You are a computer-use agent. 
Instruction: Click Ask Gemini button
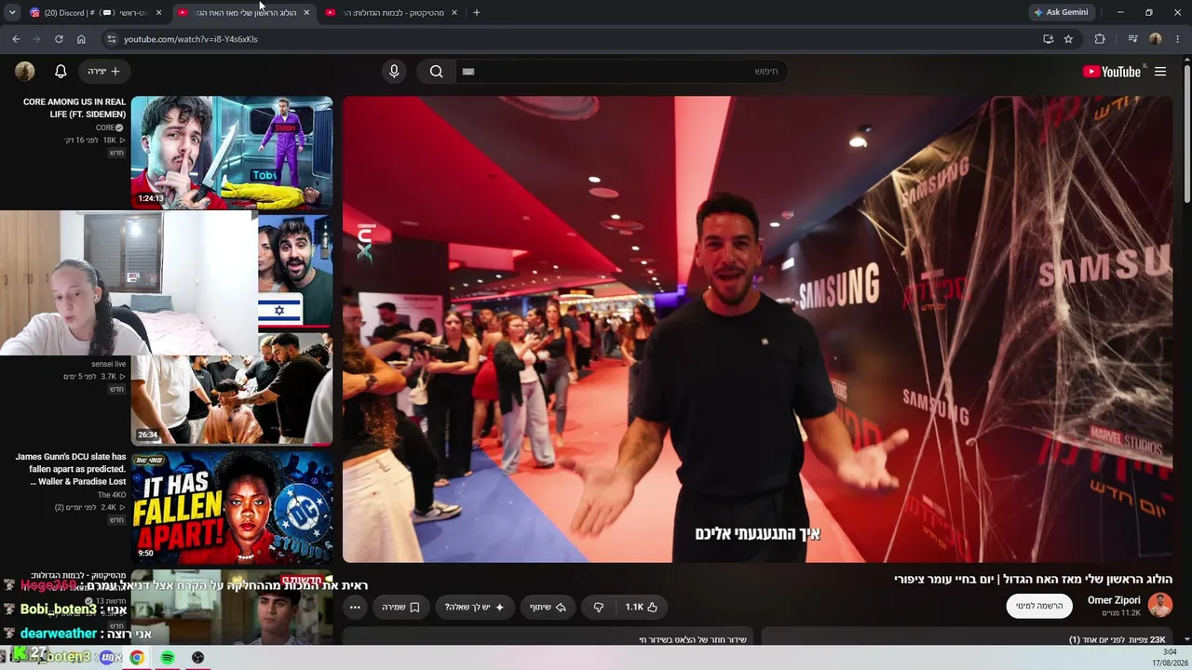1061,12
